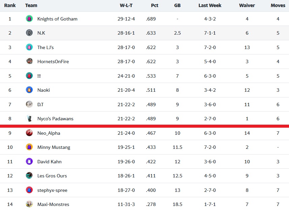This screenshot has width=289, height=210.
Task: Click the Knights of Gotham team icon
Action: pyautogui.click(x=29, y=18)
